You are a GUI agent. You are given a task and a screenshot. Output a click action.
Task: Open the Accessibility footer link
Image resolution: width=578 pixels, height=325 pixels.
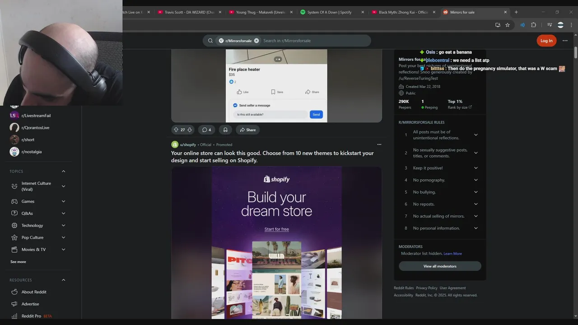coord(403,295)
